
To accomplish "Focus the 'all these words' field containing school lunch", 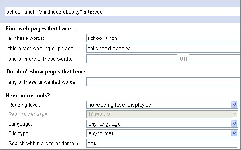I will (x=164, y=38).
